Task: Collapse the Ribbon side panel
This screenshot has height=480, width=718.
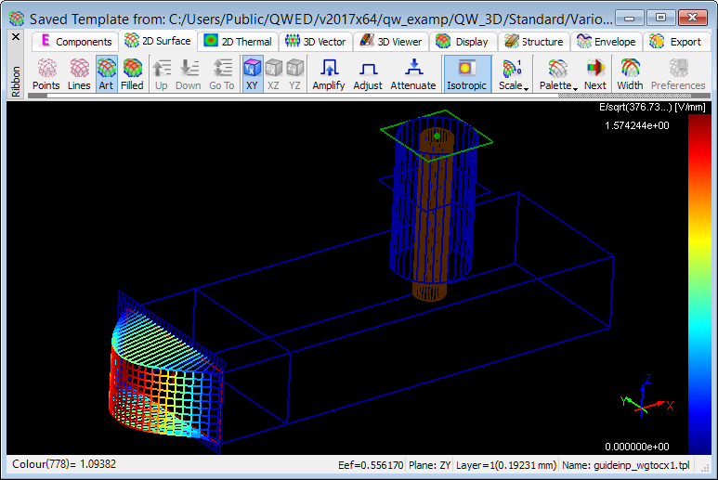Action: (x=15, y=36)
